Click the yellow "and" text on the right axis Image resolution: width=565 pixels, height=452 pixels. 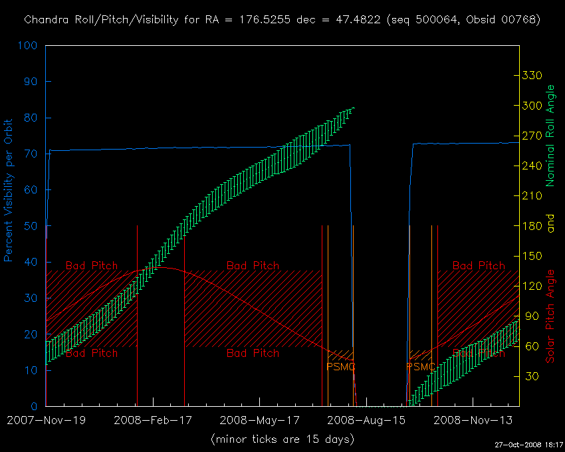click(550, 226)
